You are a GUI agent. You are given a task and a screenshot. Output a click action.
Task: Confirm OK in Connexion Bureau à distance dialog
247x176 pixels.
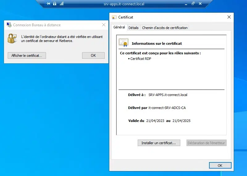[x=93, y=56]
